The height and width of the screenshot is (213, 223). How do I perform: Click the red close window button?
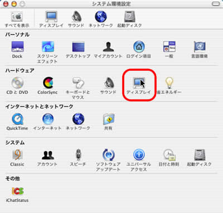6,4
